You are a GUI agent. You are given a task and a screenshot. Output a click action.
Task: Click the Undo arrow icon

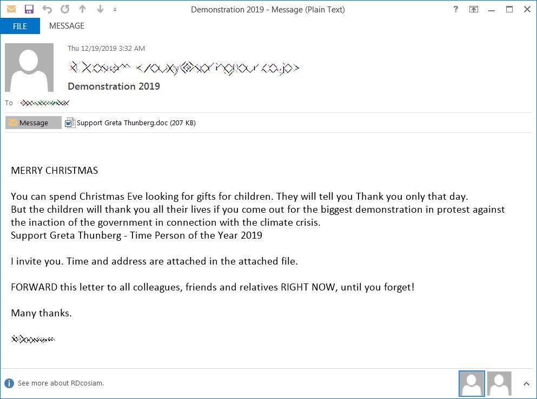pos(47,9)
